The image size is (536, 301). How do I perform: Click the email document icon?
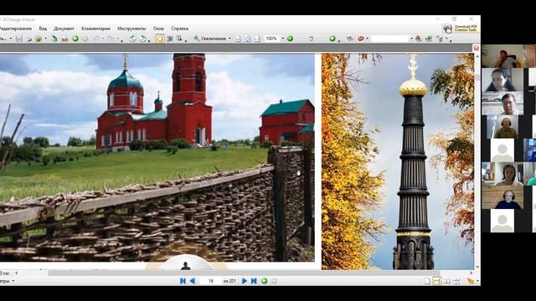(x=39, y=38)
